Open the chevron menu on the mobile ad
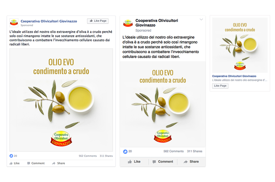This screenshot has height=182, width=275. click(201, 20)
